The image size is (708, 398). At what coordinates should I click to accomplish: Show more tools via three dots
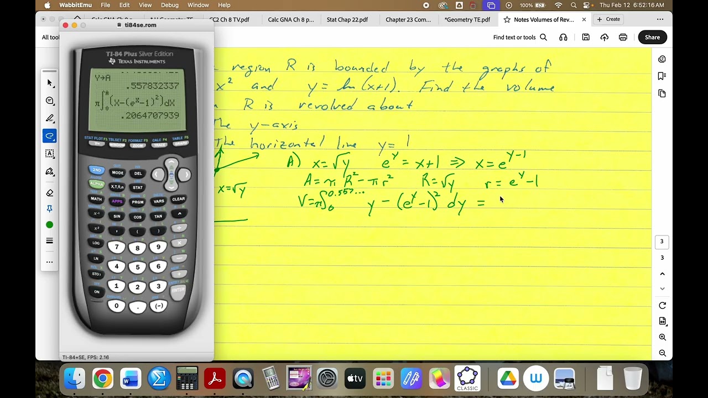50,262
